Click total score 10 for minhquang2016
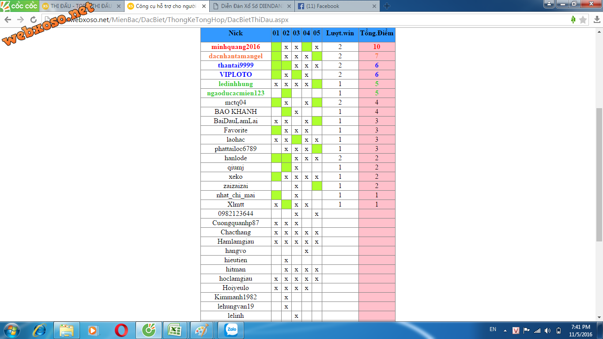Image resolution: width=603 pixels, height=339 pixels. tap(377, 47)
